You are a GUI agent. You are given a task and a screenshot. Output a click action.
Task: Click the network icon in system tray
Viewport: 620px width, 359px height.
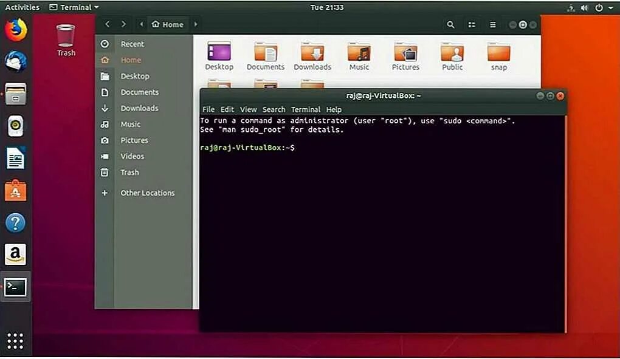click(x=571, y=7)
